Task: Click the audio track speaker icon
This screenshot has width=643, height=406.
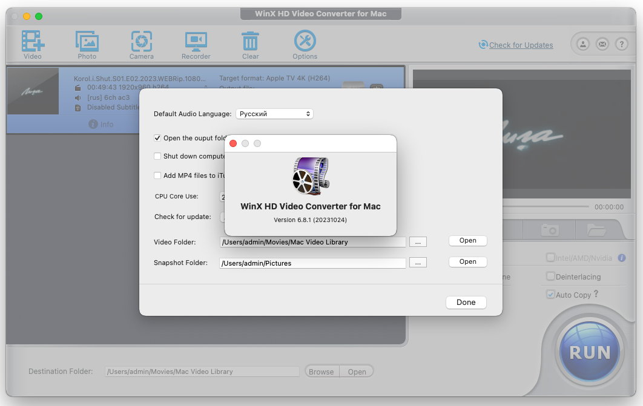Action: coord(77,98)
